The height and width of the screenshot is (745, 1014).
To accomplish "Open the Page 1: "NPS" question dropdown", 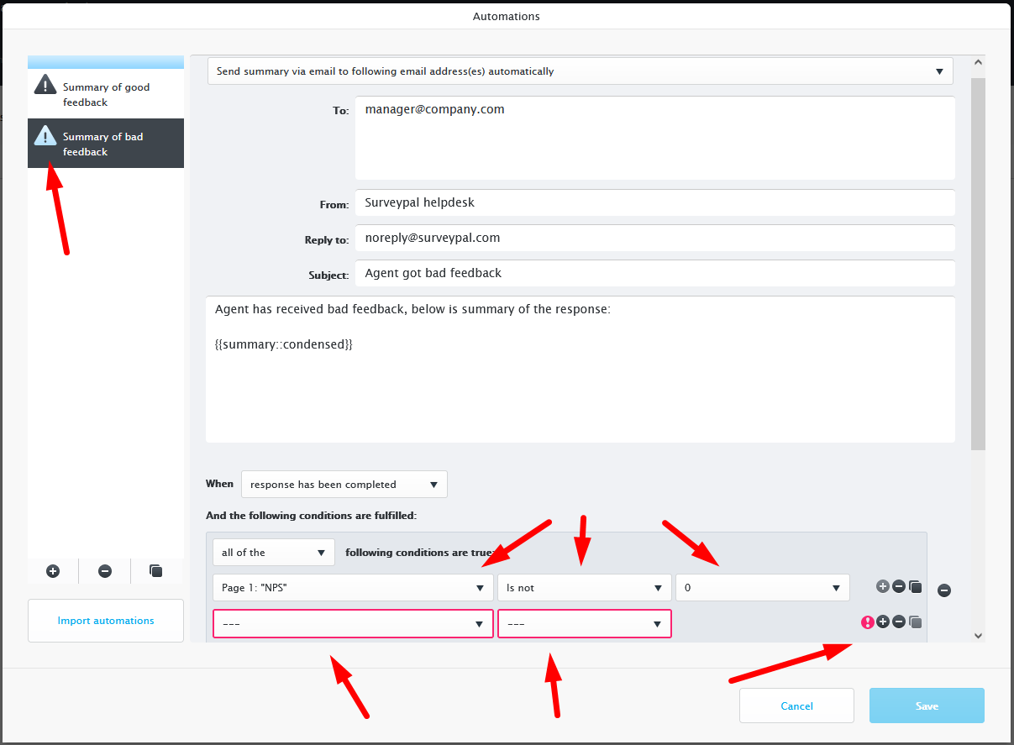I will 353,588.
